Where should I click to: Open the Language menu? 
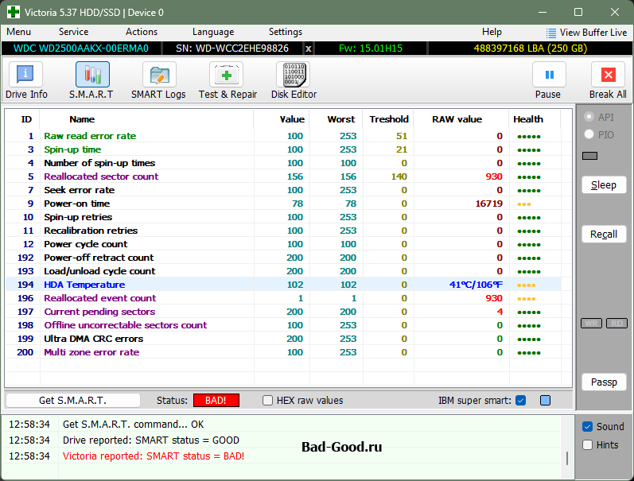coord(212,32)
